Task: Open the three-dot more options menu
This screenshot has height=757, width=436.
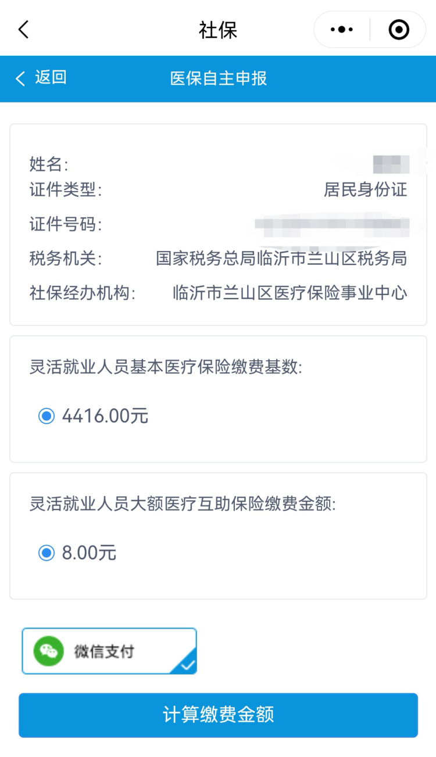Action: (x=342, y=30)
